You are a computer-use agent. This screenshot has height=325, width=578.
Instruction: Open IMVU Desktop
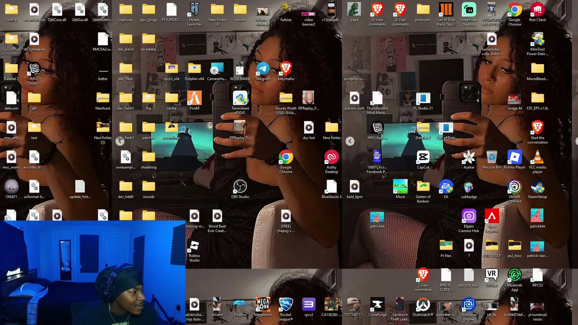(x=34, y=73)
